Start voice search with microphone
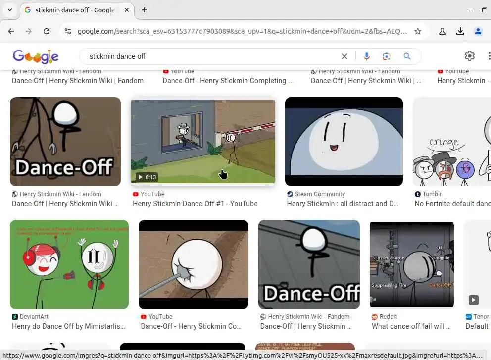Screen dimensions: 491x360 coord(367,56)
